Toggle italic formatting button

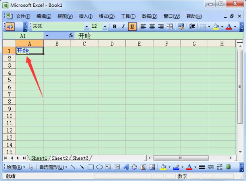point(123,26)
